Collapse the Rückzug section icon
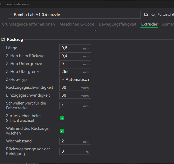The height and width of the screenshot is (164, 174). point(3,39)
